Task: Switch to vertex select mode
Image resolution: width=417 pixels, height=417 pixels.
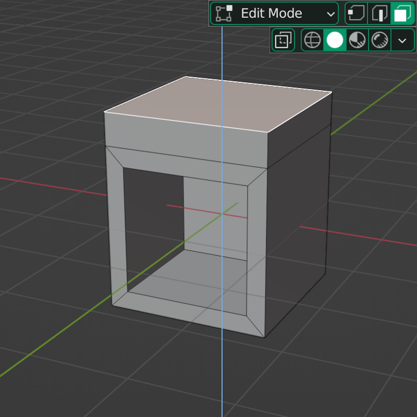Action: [x=356, y=14]
